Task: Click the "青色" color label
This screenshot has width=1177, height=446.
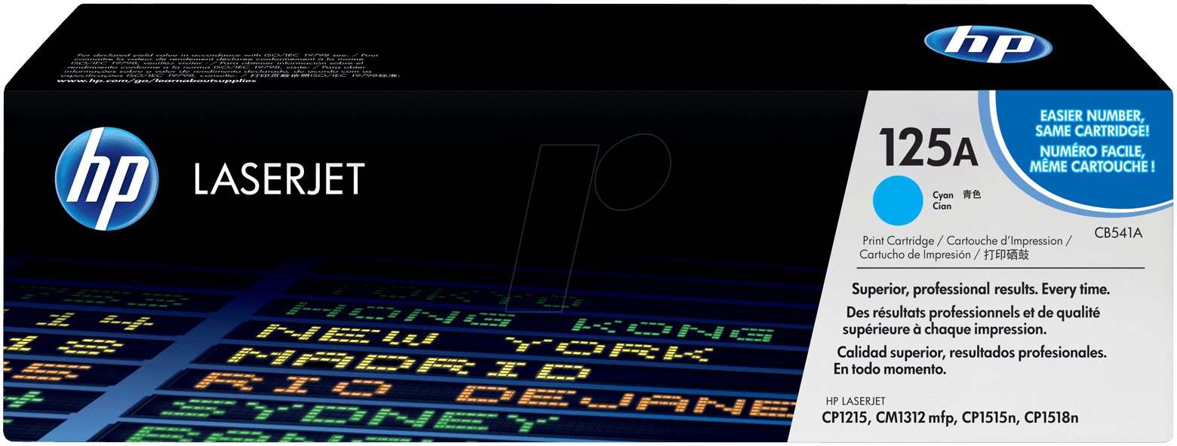Action: pyautogui.click(x=972, y=194)
